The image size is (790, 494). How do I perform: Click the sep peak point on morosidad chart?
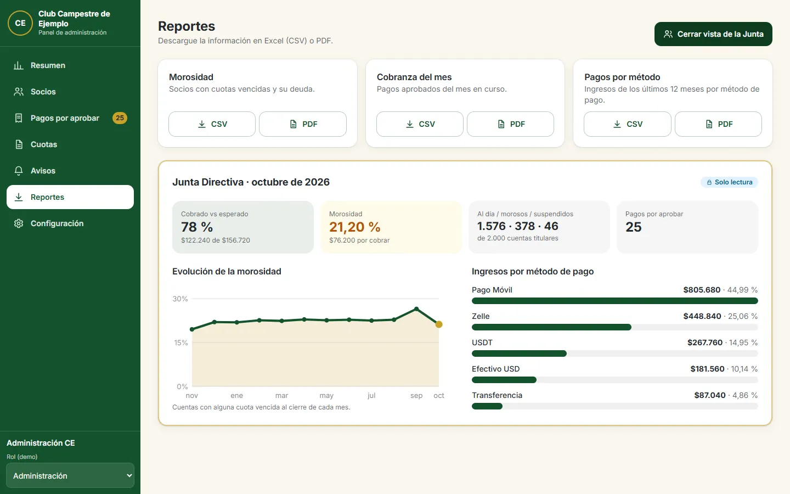coord(416,309)
